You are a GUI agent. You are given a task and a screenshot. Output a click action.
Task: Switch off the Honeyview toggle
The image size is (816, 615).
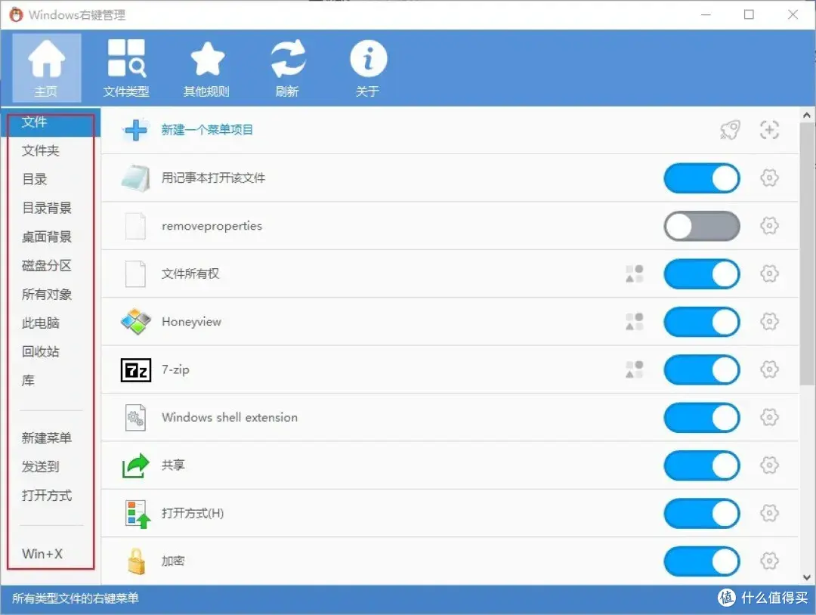click(701, 322)
